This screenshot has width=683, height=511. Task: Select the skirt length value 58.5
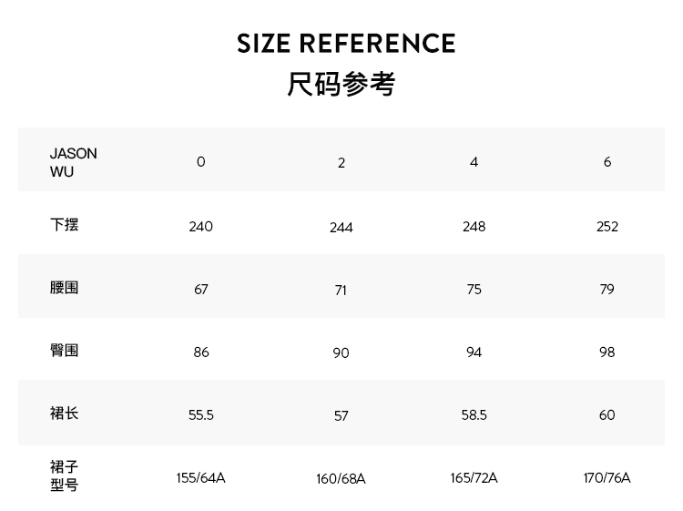click(474, 414)
